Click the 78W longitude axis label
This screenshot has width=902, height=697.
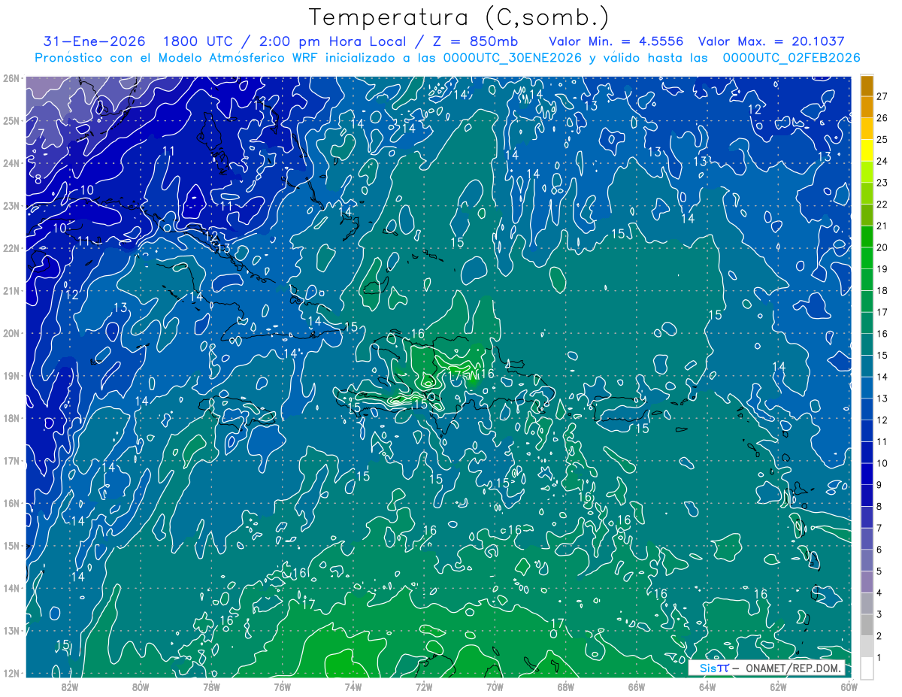click(211, 686)
